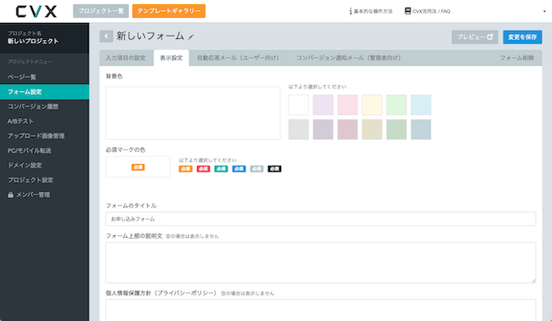Select the red 必須 mark option

(203, 169)
